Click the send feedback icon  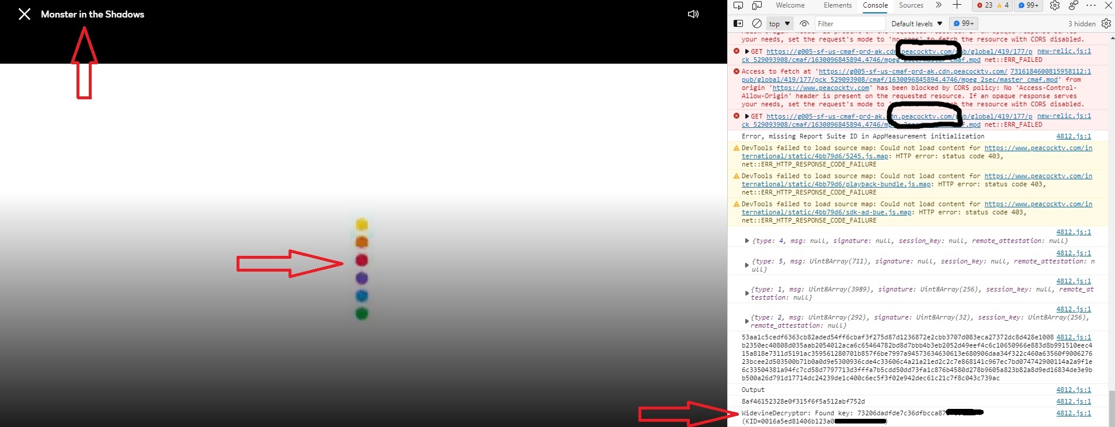(1074, 5)
